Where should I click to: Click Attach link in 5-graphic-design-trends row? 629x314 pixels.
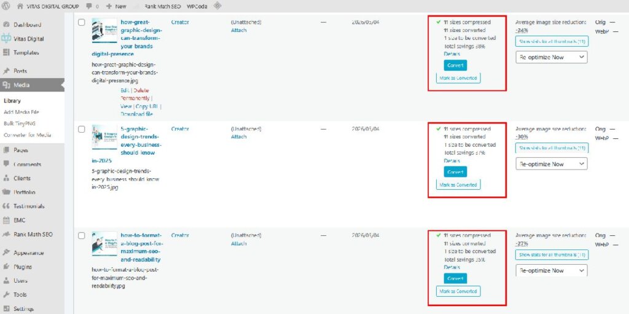click(239, 136)
